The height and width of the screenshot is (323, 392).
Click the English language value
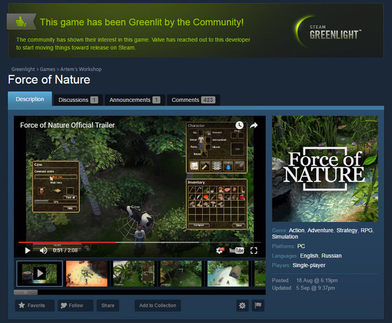pos(309,256)
